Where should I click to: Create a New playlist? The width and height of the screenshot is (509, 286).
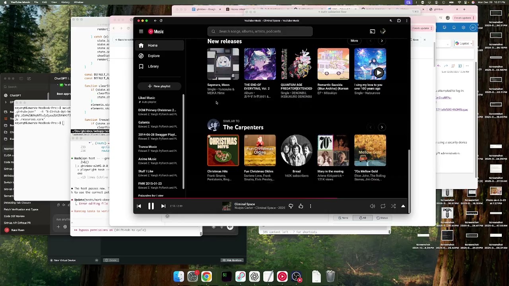[x=159, y=86]
